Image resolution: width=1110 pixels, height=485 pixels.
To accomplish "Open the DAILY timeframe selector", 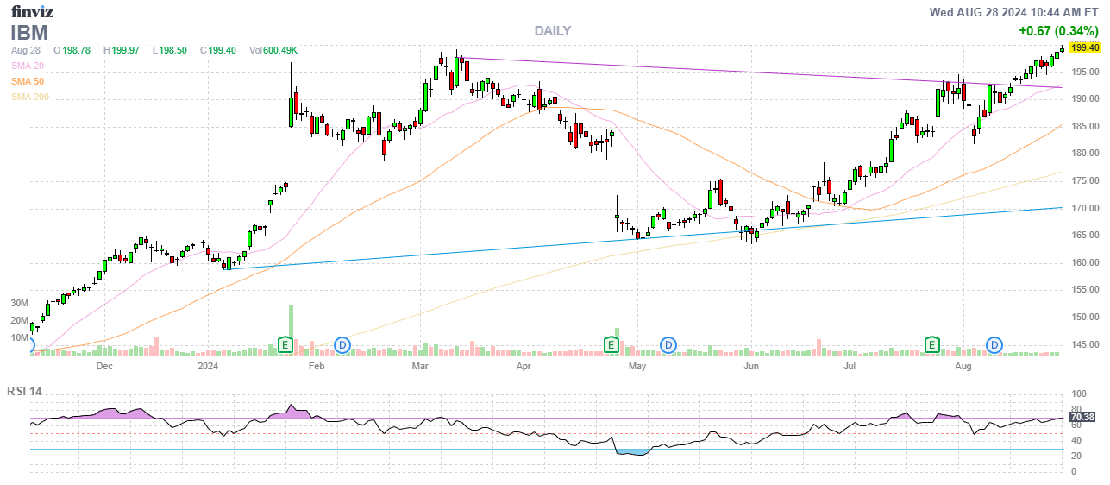I will (x=552, y=30).
